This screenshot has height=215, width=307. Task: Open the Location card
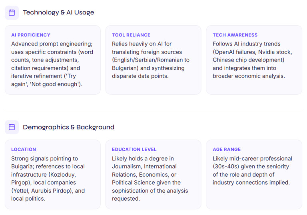click(53, 175)
